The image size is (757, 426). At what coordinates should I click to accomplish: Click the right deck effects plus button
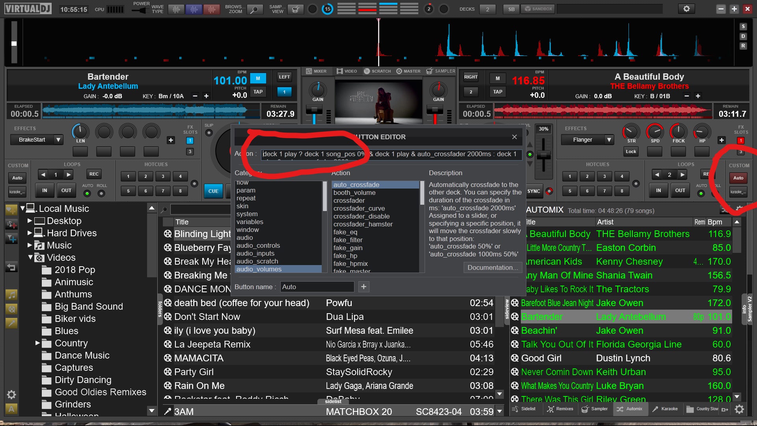point(722,140)
